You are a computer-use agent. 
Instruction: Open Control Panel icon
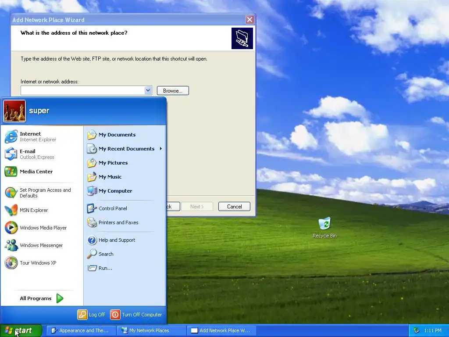click(92, 208)
